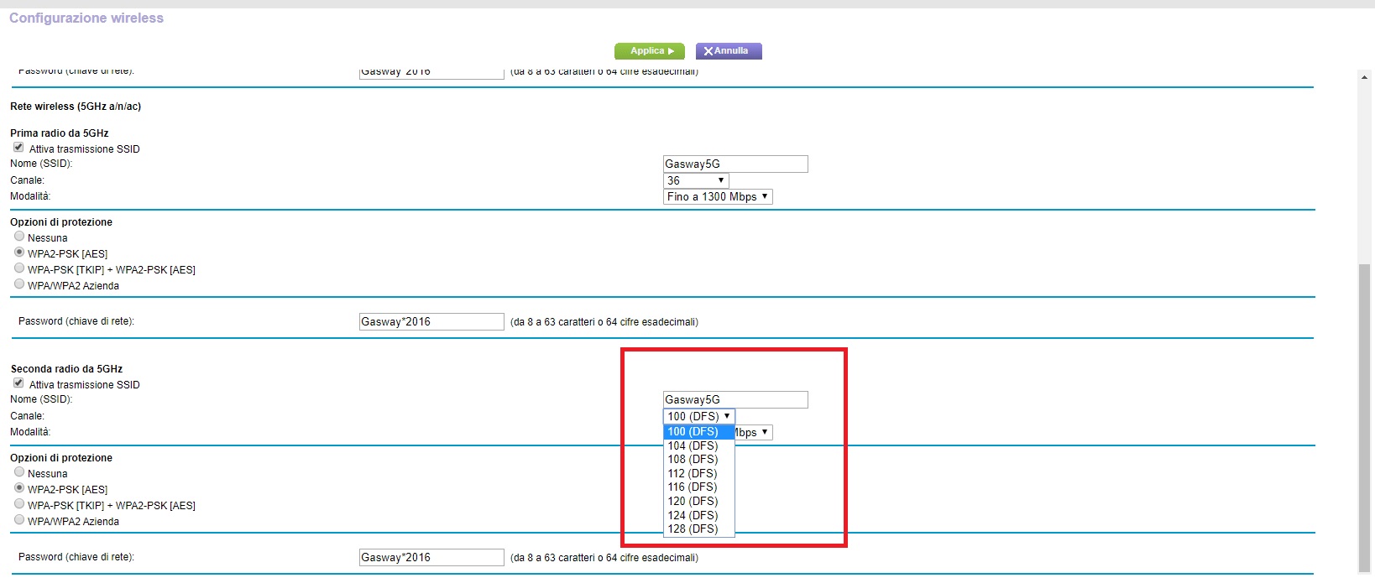Click the second 5GHz radio password field
Screen dimensions: 1375x578
tap(431, 557)
